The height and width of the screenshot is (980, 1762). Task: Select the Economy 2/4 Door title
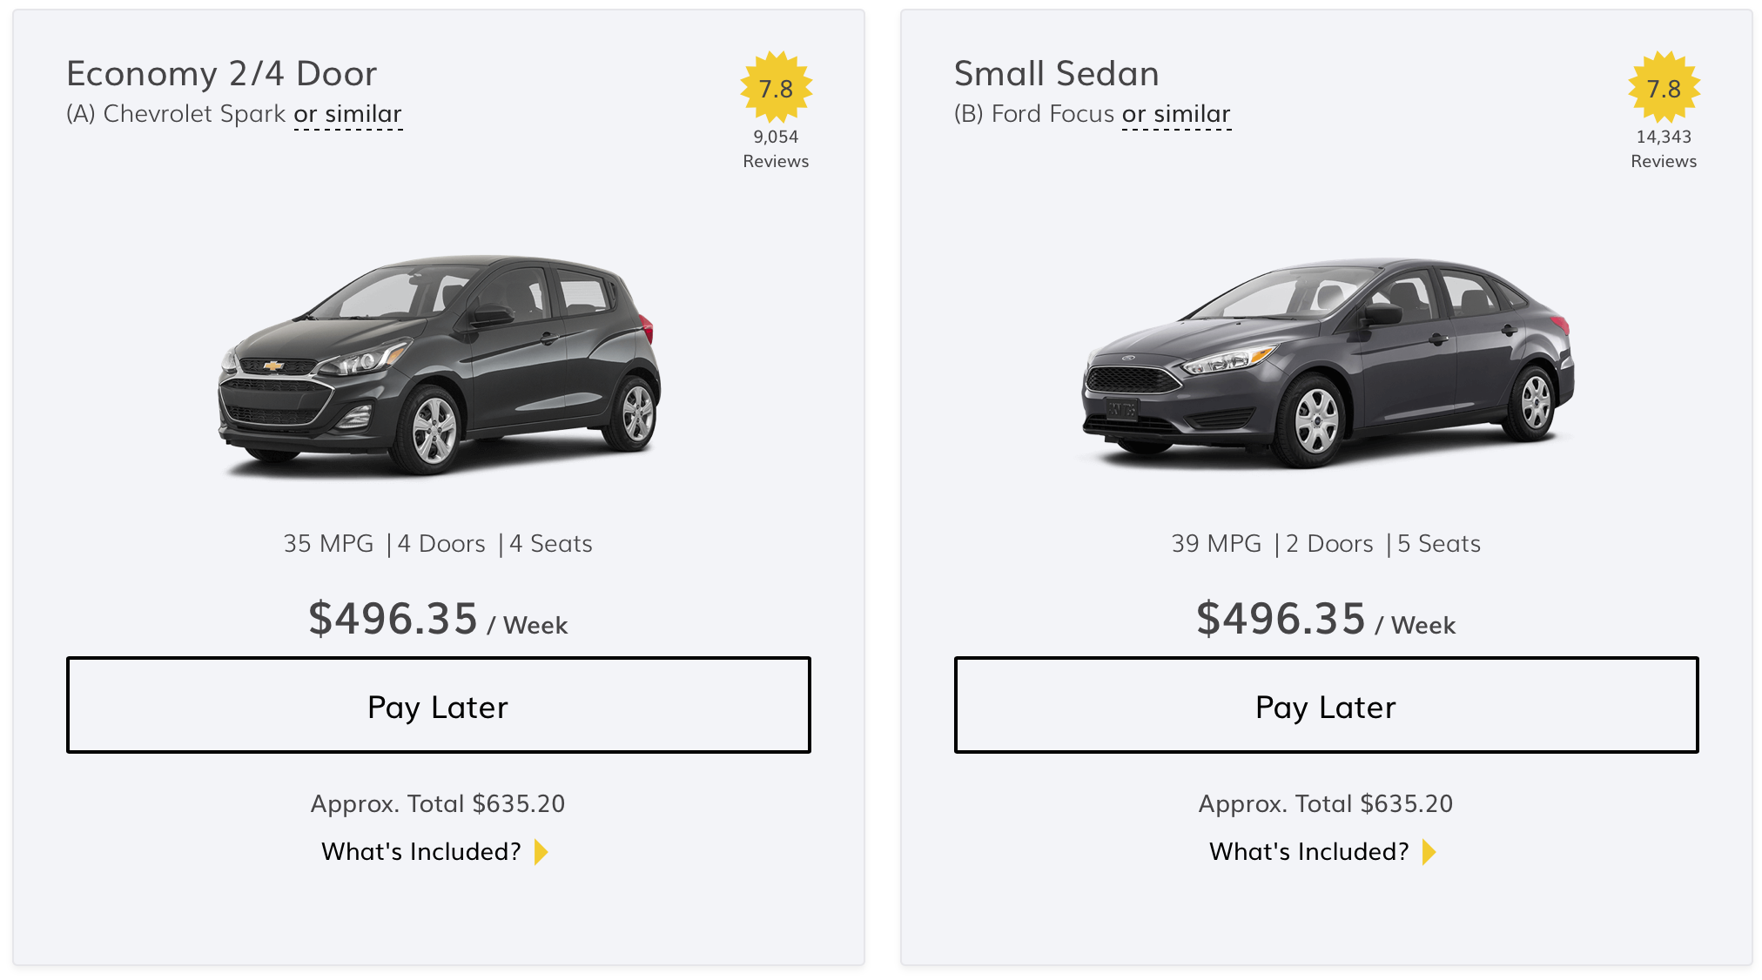tap(222, 74)
